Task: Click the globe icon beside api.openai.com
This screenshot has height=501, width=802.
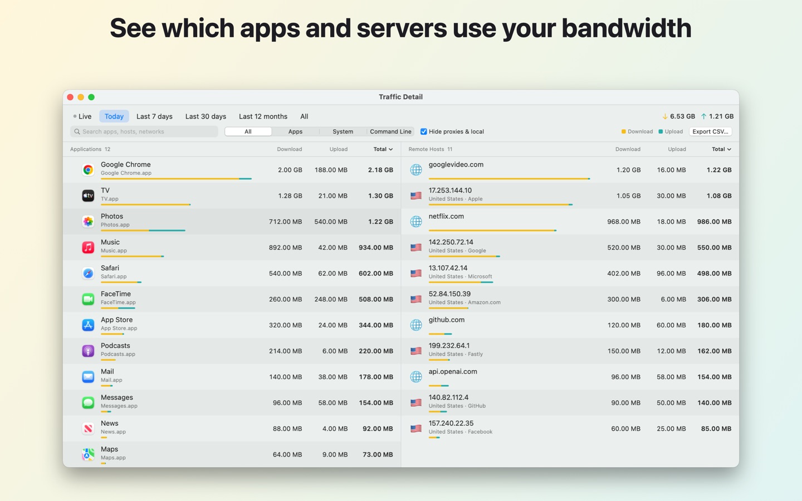Action: [x=416, y=377]
